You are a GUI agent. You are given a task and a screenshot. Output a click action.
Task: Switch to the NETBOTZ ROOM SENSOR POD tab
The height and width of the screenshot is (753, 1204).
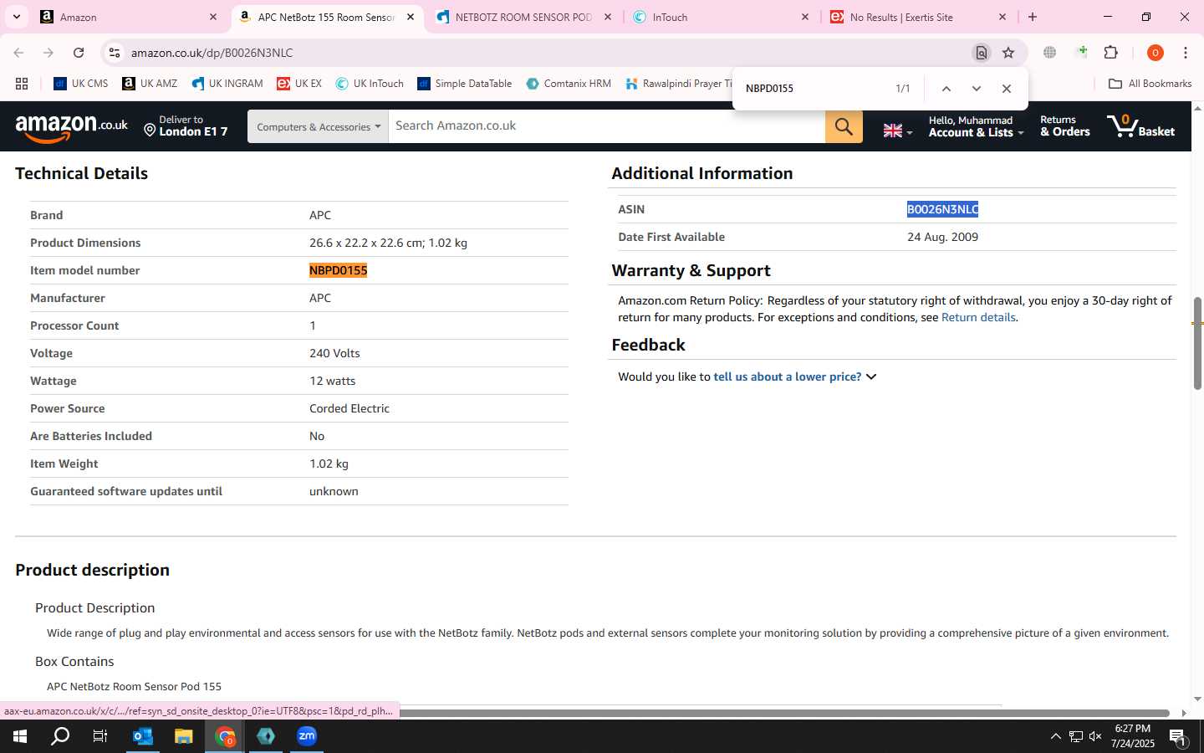524,17
